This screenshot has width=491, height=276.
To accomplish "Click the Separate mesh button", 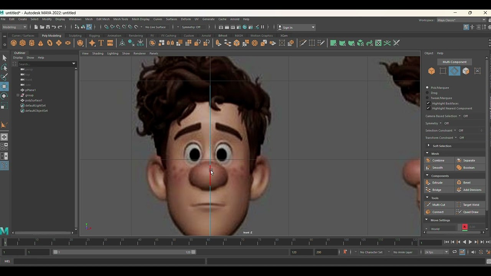I will tap(470, 160).
